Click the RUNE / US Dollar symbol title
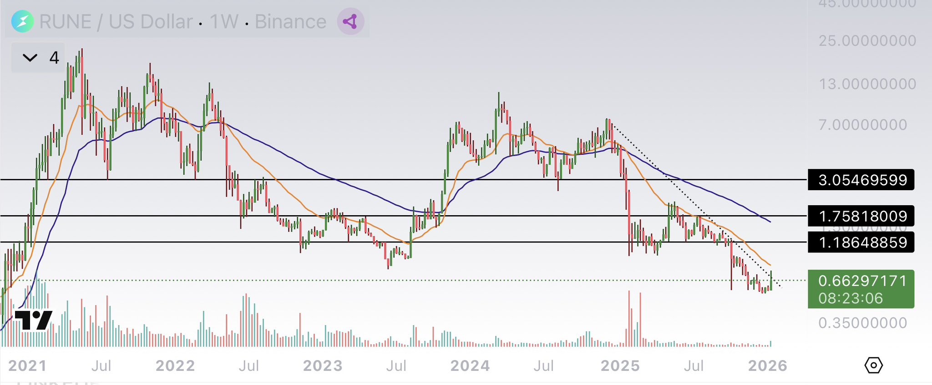Screen dimensions: 932x385 click(116, 22)
